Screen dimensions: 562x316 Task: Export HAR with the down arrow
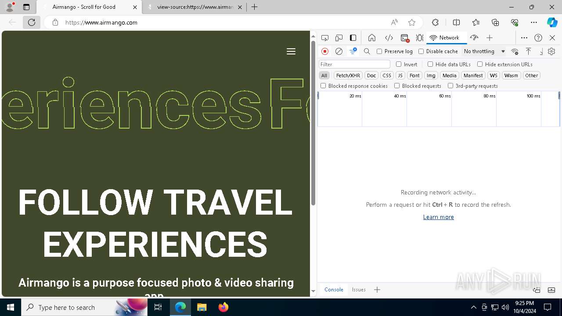(x=541, y=51)
